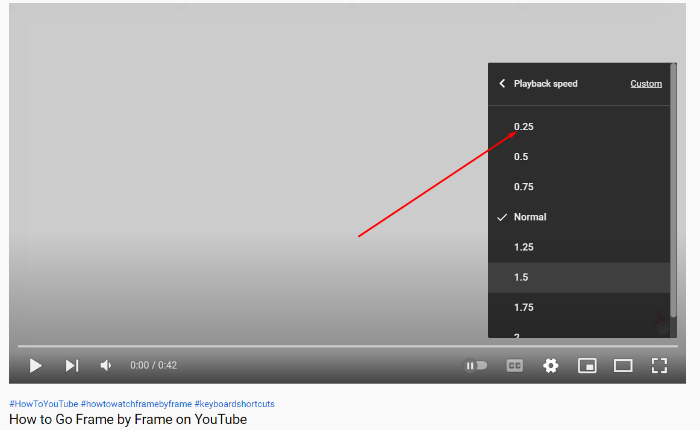Click the video progress bar
The width and height of the screenshot is (700, 430).
pos(348,346)
